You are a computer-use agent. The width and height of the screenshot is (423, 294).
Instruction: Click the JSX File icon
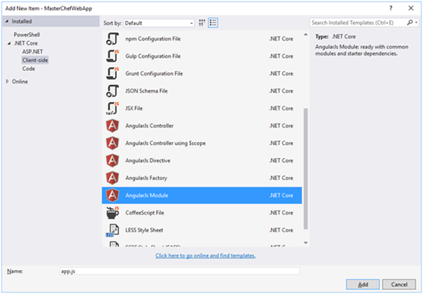click(112, 108)
